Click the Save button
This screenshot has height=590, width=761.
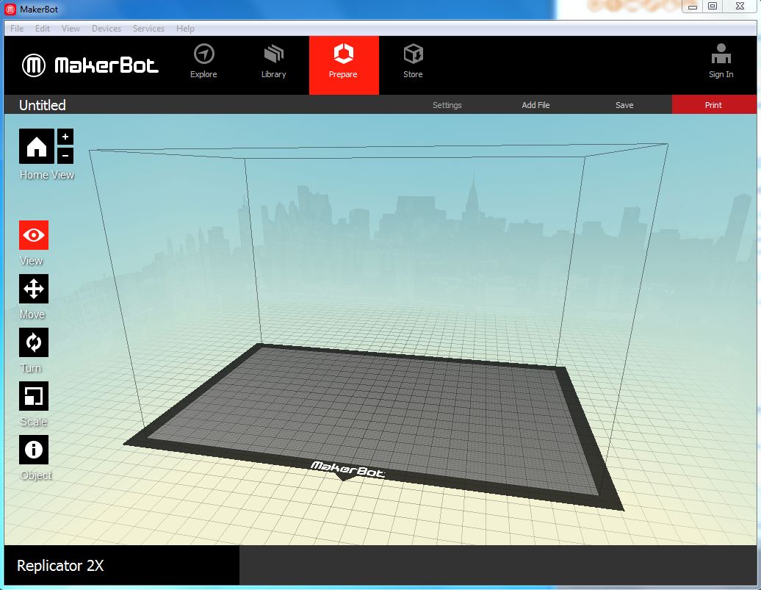click(624, 105)
